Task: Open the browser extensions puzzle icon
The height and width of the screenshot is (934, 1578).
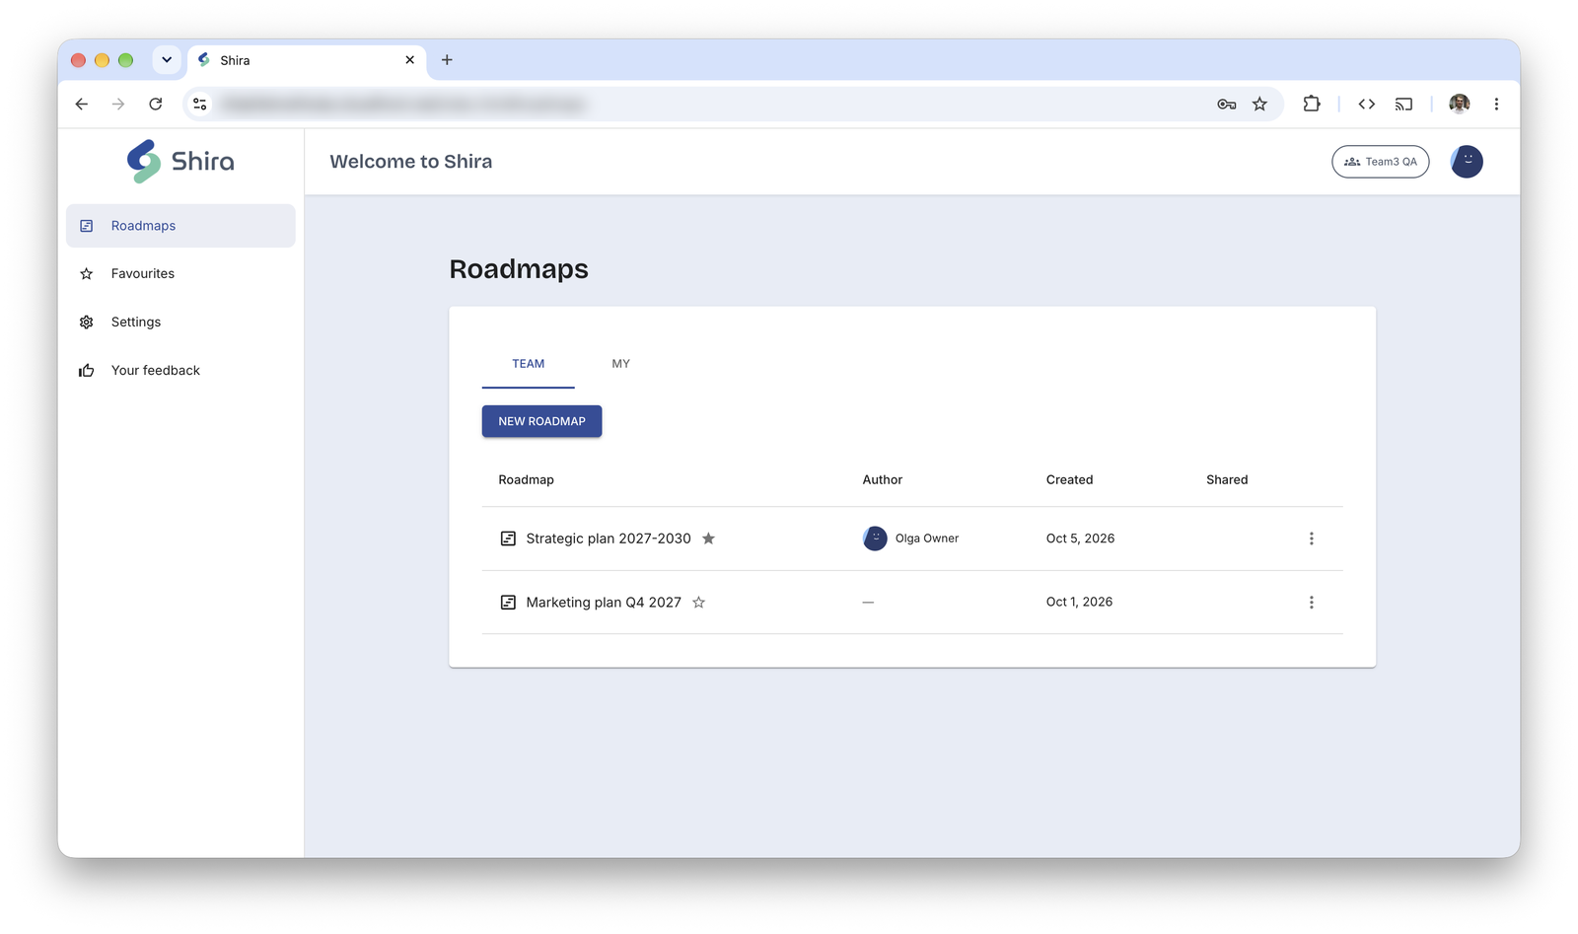Action: tap(1312, 104)
